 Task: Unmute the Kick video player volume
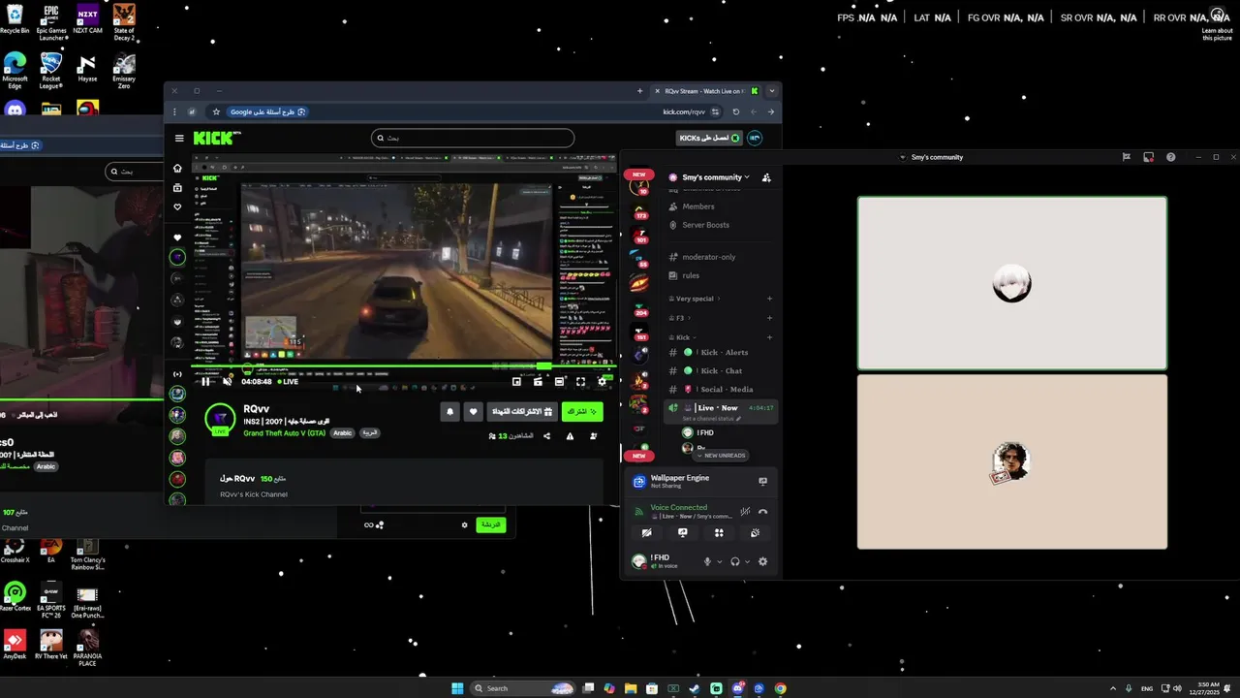(227, 382)
